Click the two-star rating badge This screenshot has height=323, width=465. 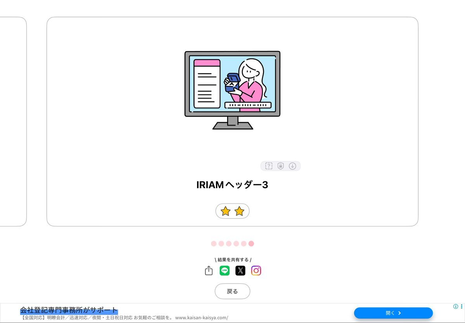click(232, 211)
